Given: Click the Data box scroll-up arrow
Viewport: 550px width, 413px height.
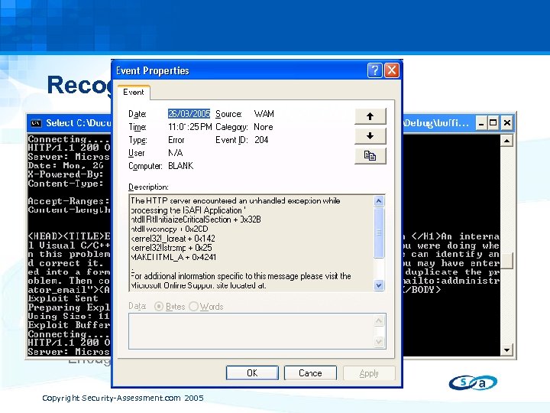Looking at the screenshot, I should coord(379,320).
